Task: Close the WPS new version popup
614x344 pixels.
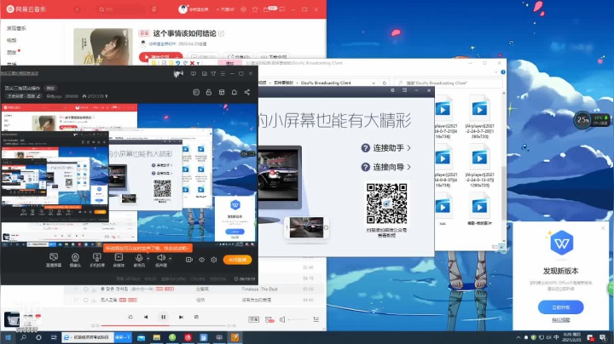Action: pyautogui.click(x=603, y=228)
